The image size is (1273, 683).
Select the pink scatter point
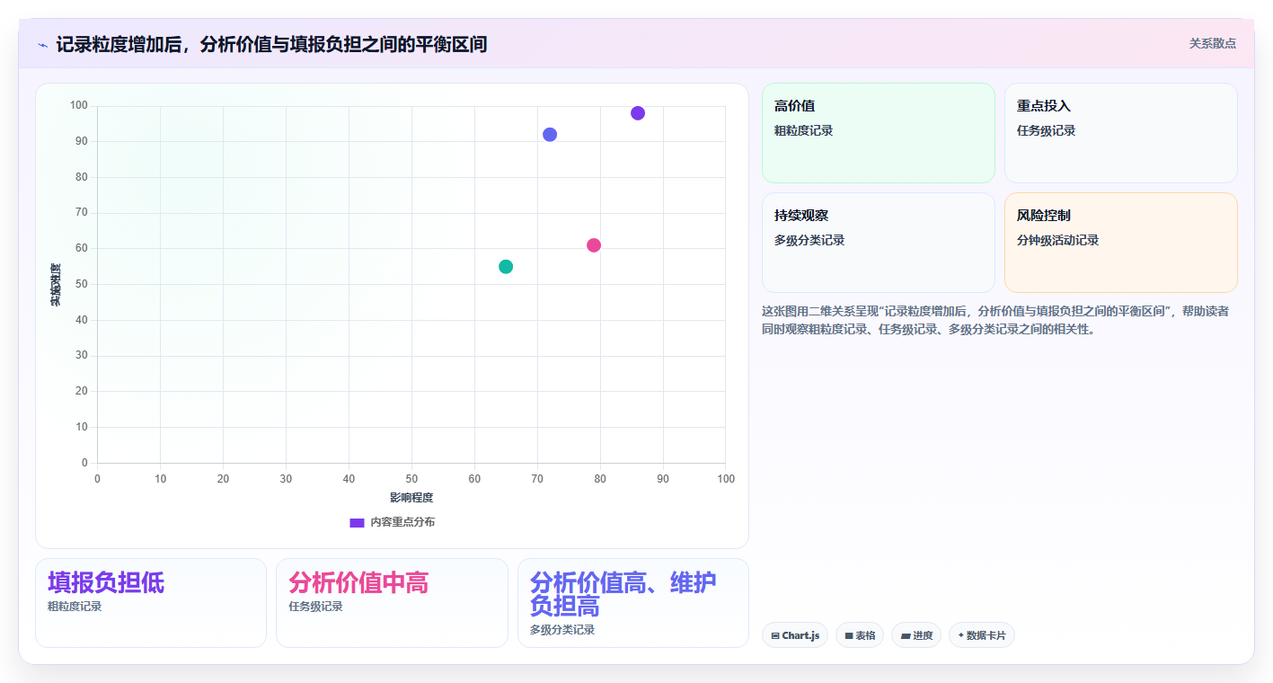click(x=594, y=245)
